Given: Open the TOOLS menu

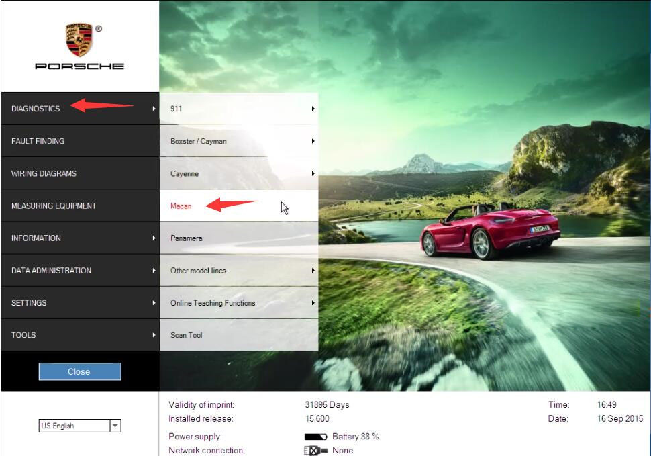Looking at the screenshot, I should point(80,335).
